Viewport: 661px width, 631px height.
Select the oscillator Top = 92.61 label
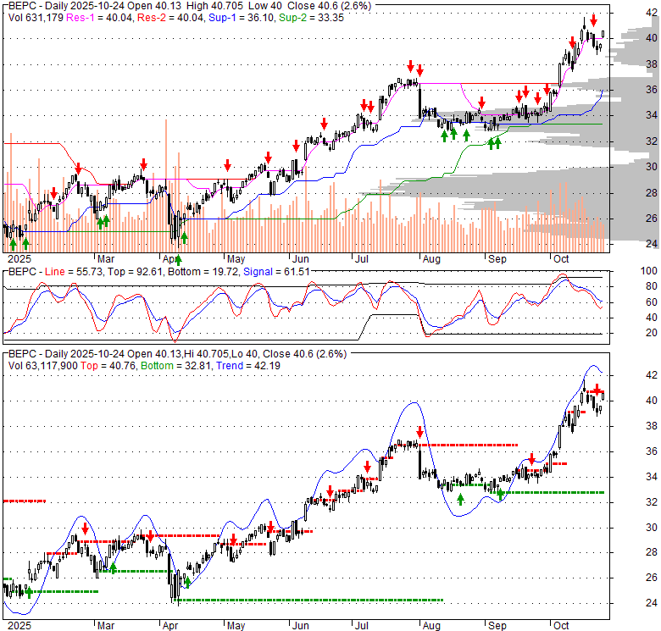tap(135, 272)
